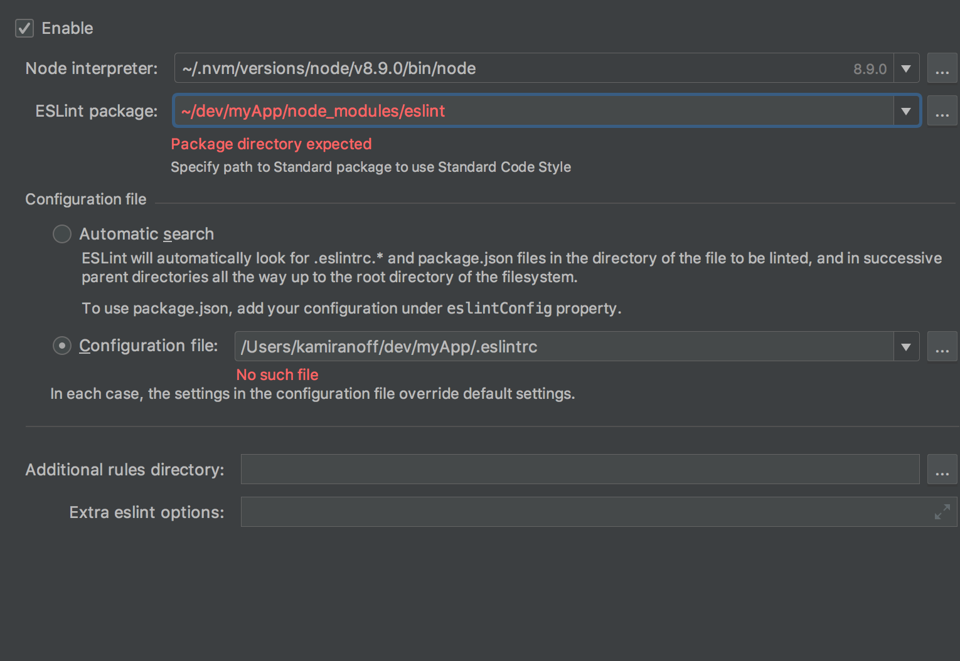This screenshot has height=661, width=960.
Task: Click the 'ESLint package:' label
Action: point(97,111)
